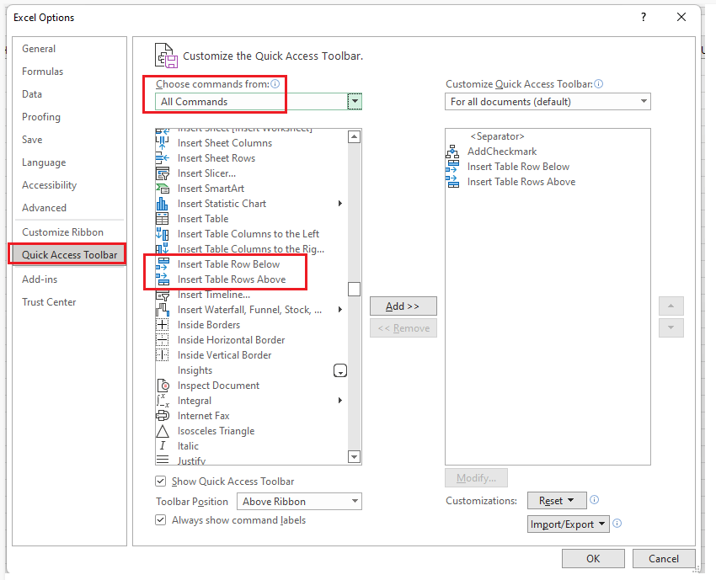The image size is (716, 580).
Task: Click info icon beside Customize Quick Access Toolbar label
Action: click(x=599, y=83)
